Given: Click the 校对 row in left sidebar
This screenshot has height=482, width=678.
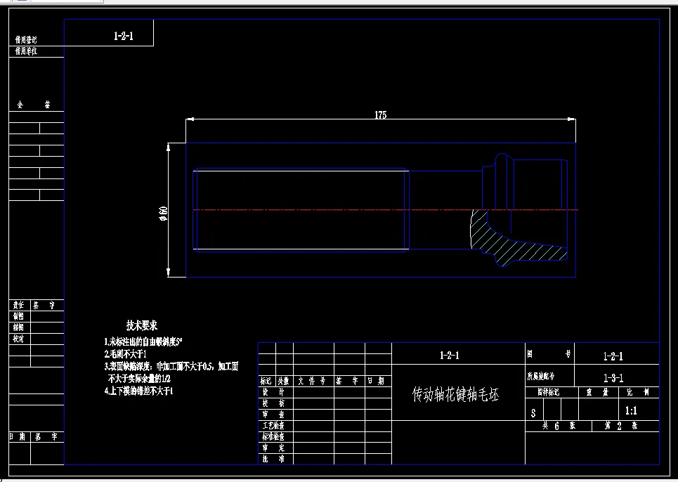Looking at the screenshot, I should [18, 339].
